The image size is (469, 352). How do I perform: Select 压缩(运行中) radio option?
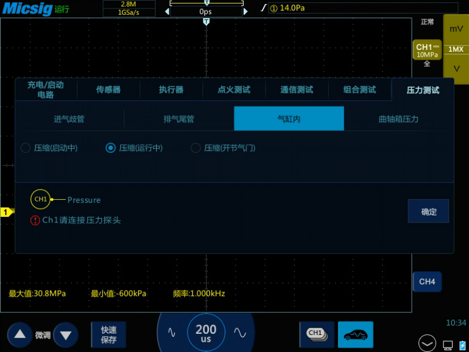tap(111, 148)
